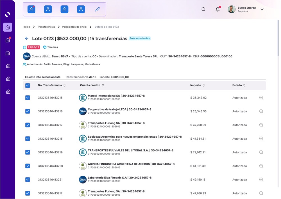The image size is (281, 199).
Task: View details of Marcal Internacional SA transfer
Action: click(261, 98)
